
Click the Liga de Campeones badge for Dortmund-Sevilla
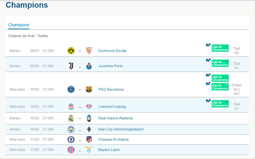[220, 48]
